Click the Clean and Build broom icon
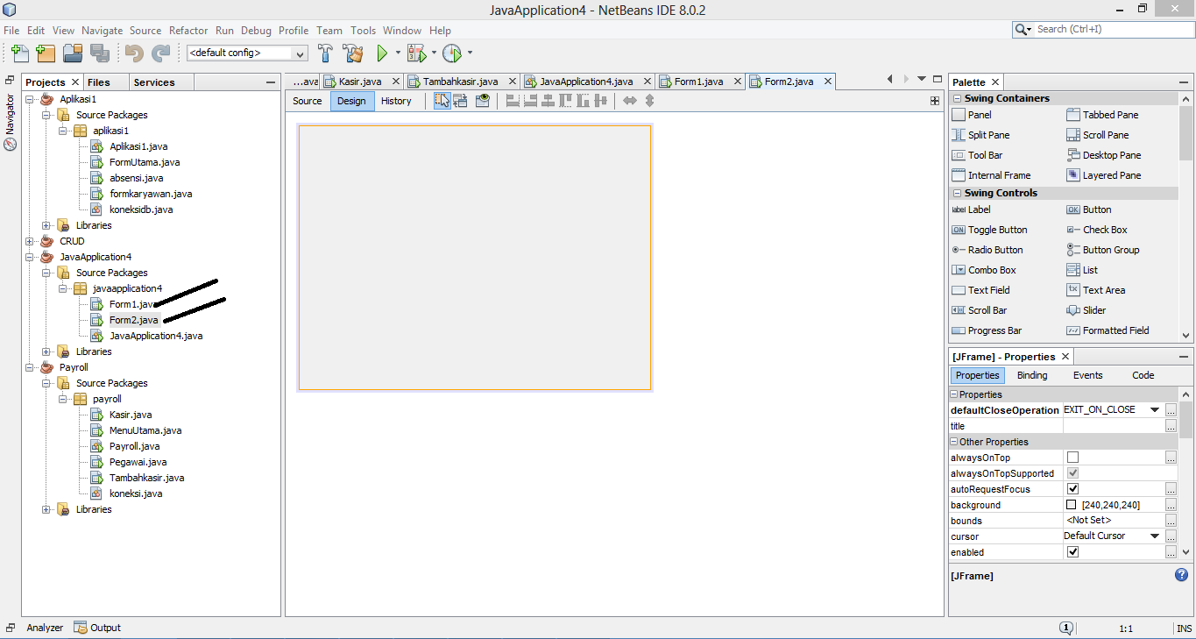The width and height of the screenshot is (1196, 639). (352, 53)
